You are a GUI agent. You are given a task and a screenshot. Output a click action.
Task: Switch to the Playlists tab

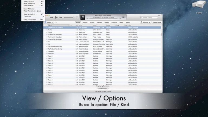pos(114,22)
